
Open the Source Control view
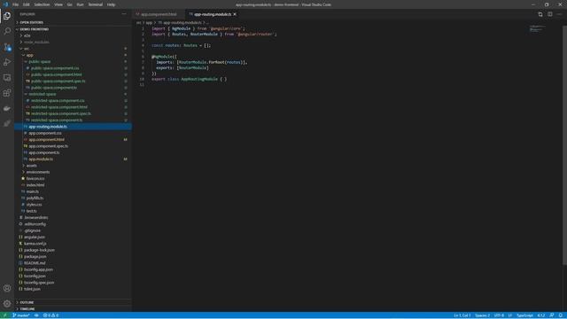click(7, 47)
